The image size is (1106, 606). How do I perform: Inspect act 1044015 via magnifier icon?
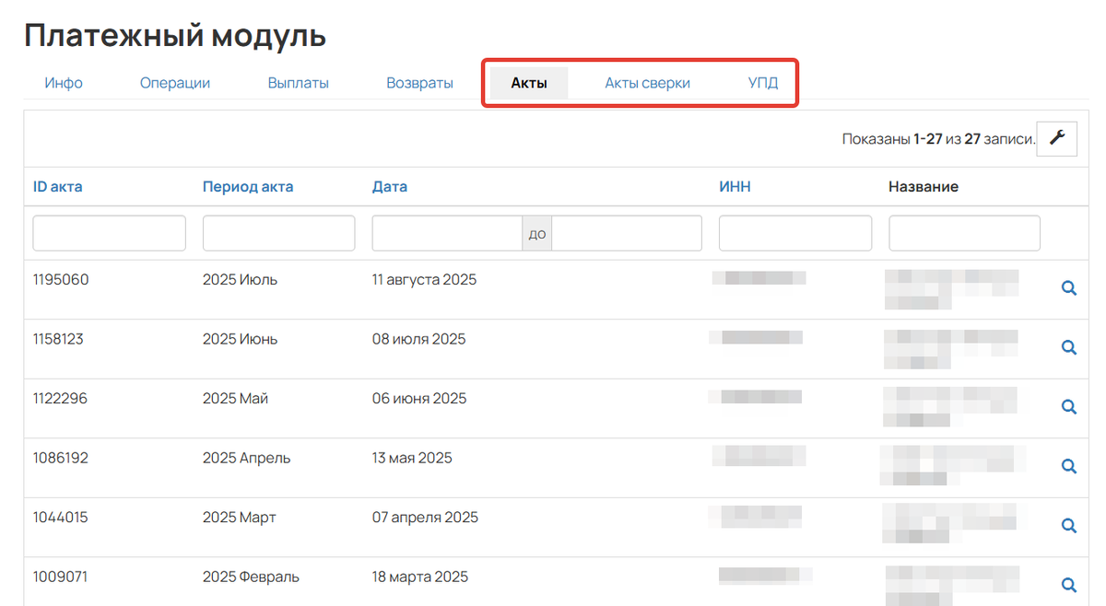(1069, 525)
